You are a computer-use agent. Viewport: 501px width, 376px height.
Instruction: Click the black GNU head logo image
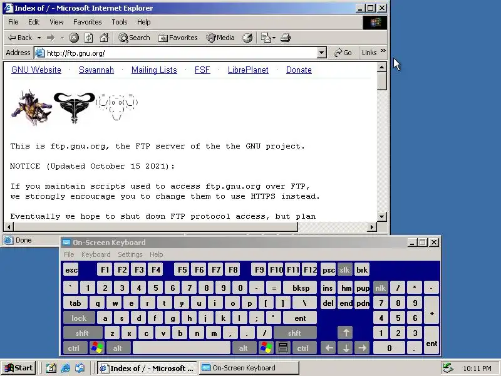pyautogui.click(x=74, y=108)
